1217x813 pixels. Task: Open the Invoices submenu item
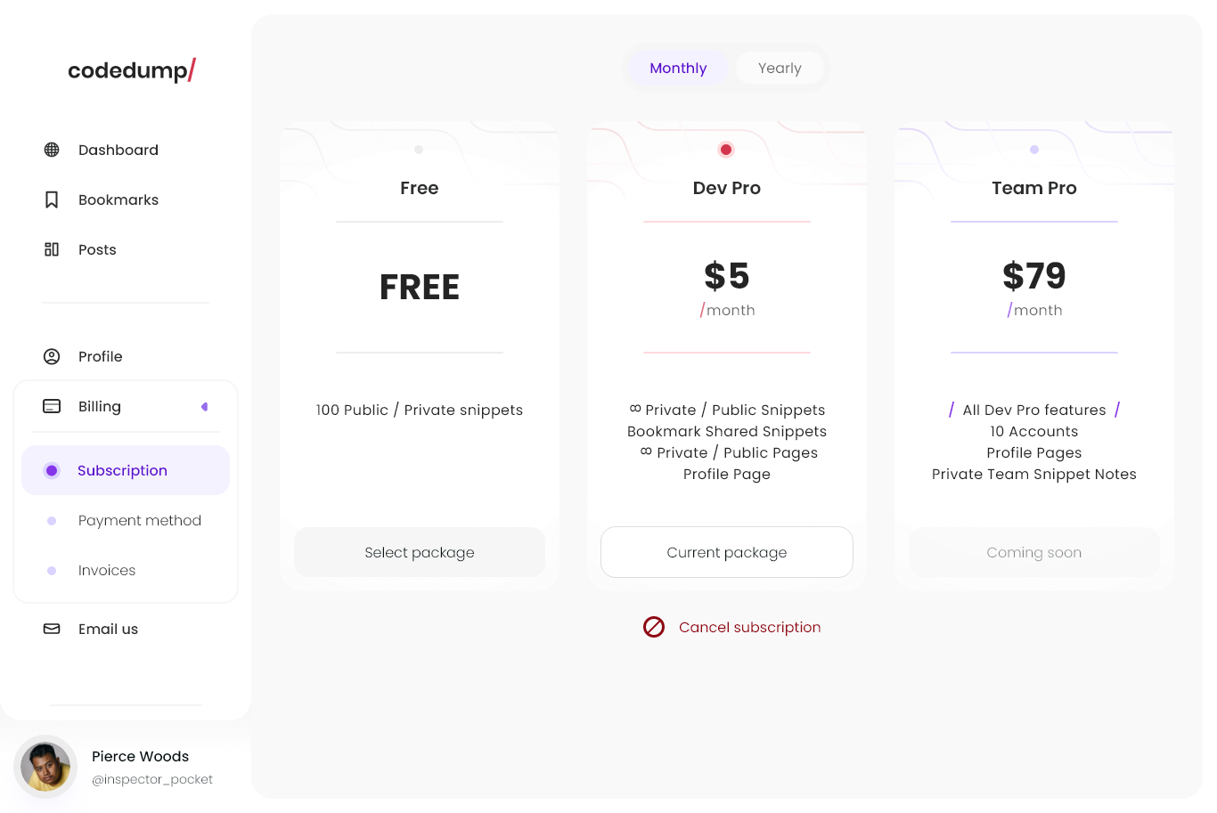(107, 570)
